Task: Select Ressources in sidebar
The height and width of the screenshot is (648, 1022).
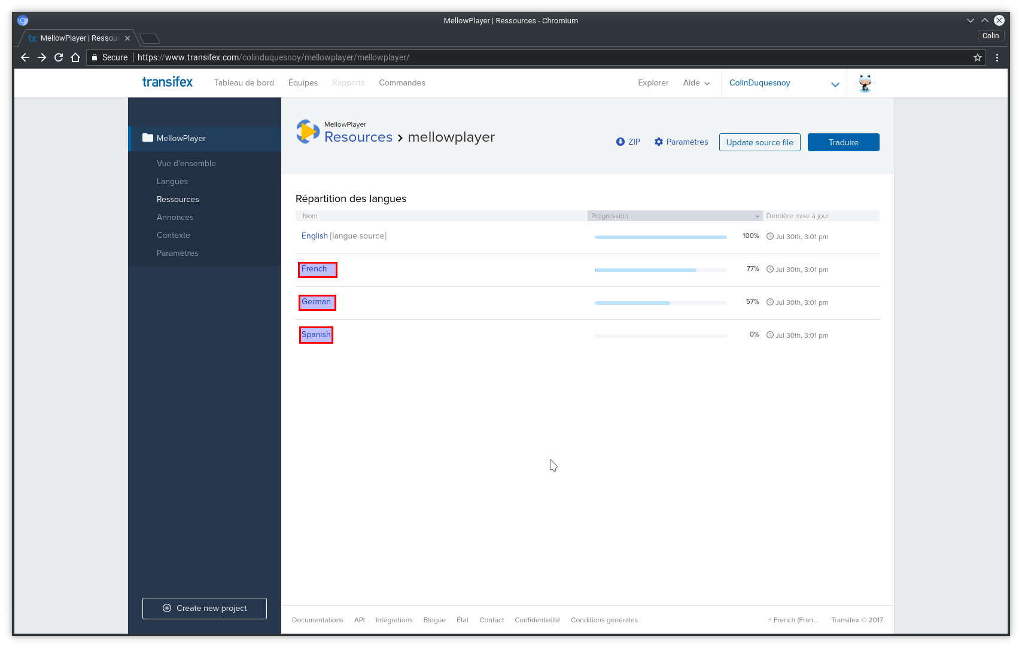Action: 178,199
